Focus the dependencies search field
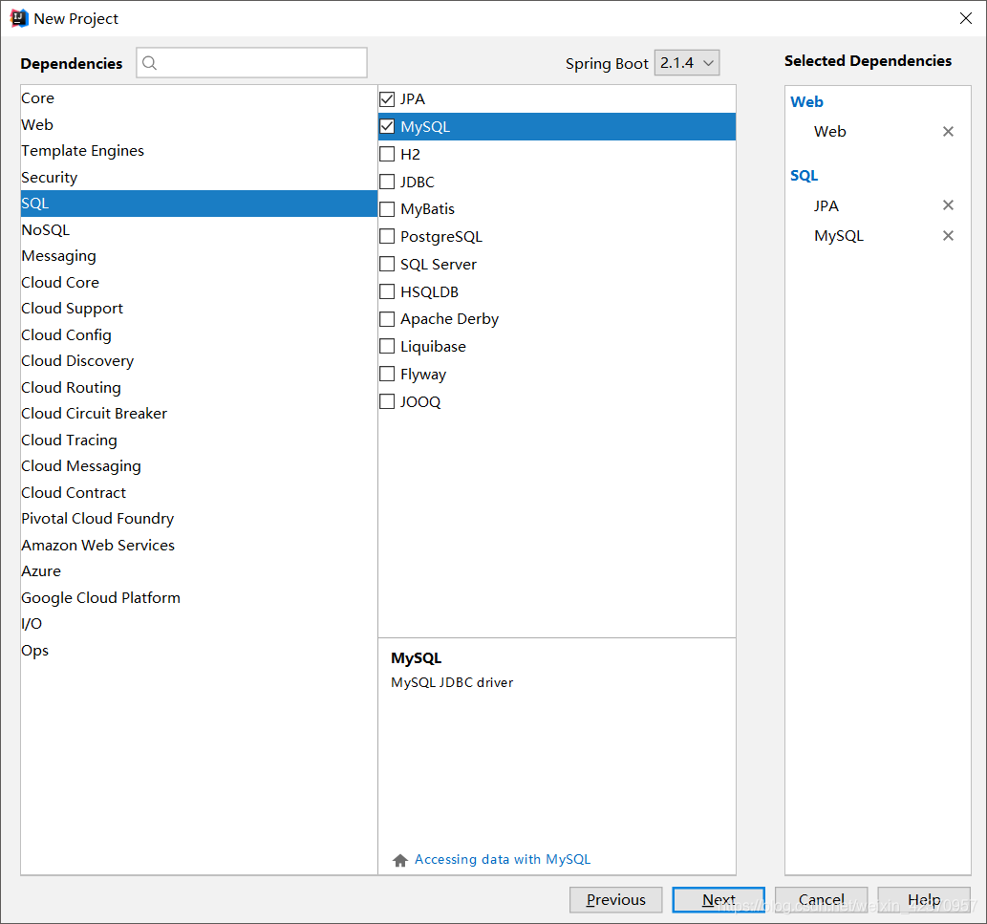 click(x=252, y=63)
